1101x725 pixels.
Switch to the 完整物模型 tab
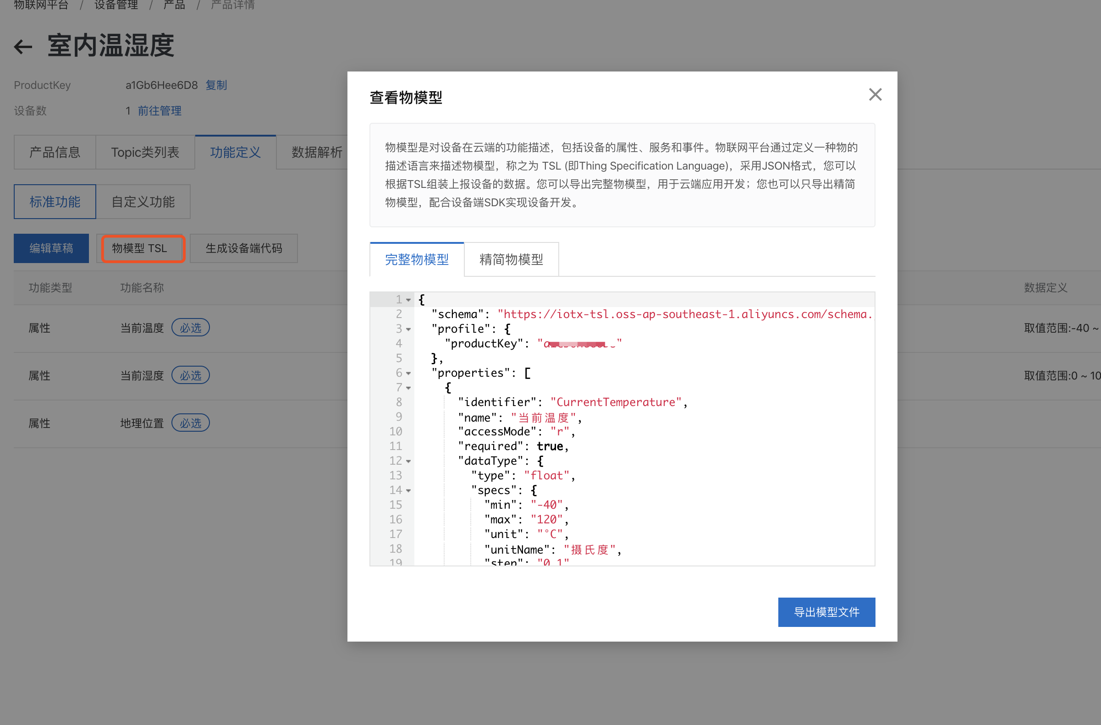[416, 259]
